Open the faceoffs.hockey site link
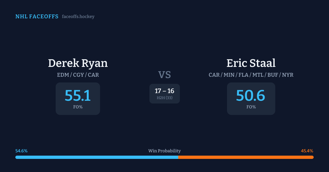This screenshot has height=172, width=329. pos(78,17)
